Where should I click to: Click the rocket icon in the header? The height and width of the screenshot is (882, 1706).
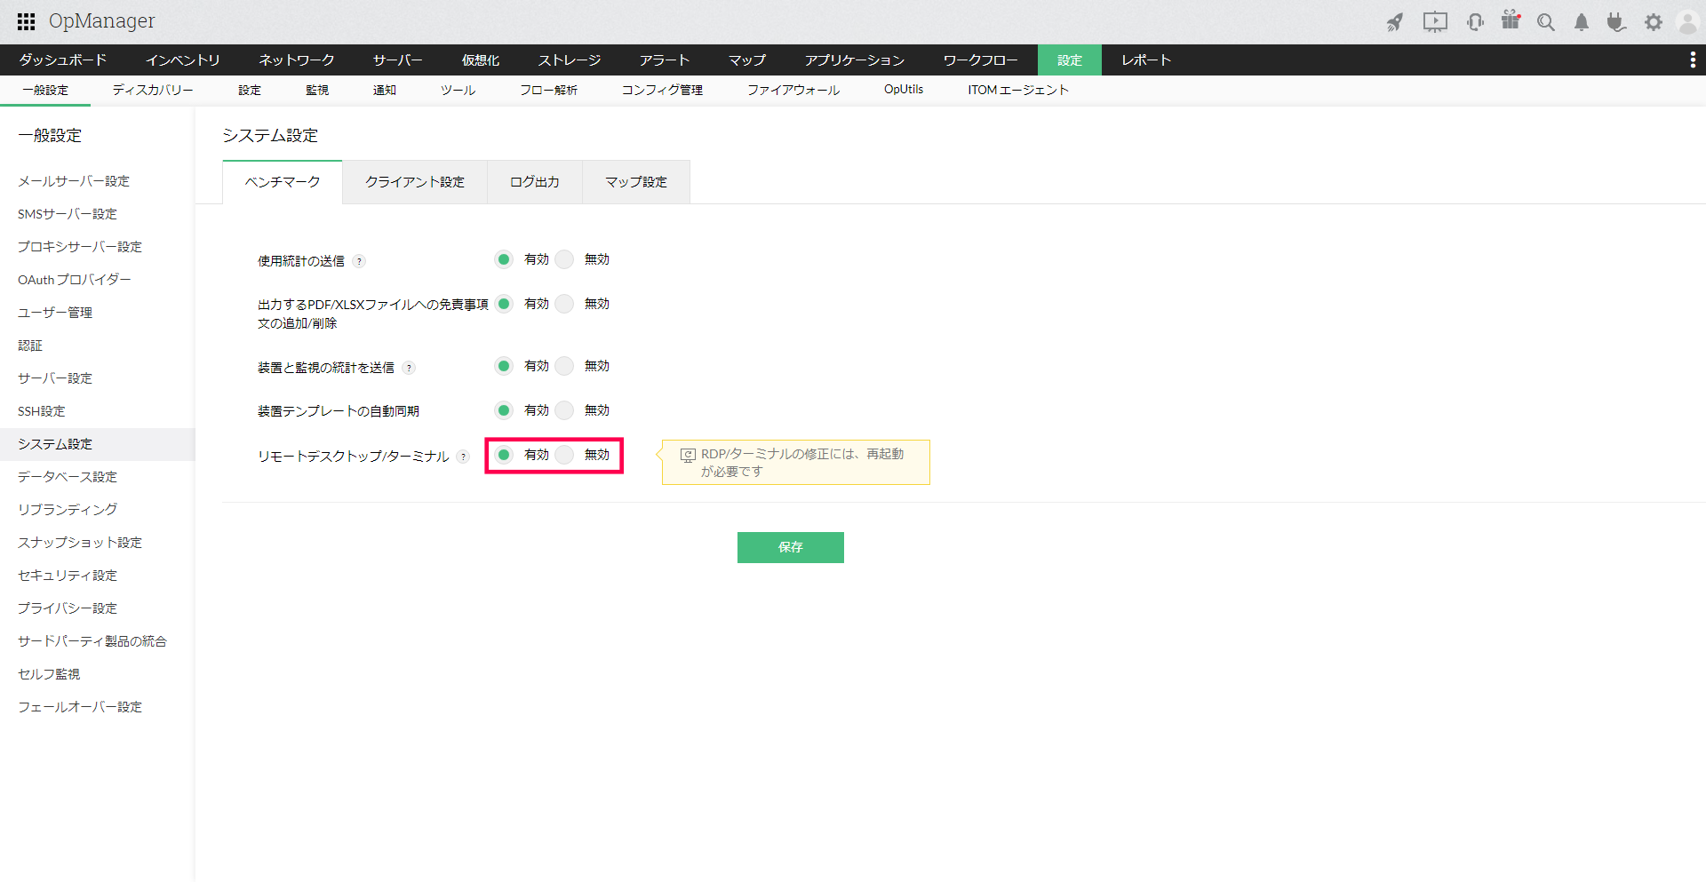tap(1395, 22)
